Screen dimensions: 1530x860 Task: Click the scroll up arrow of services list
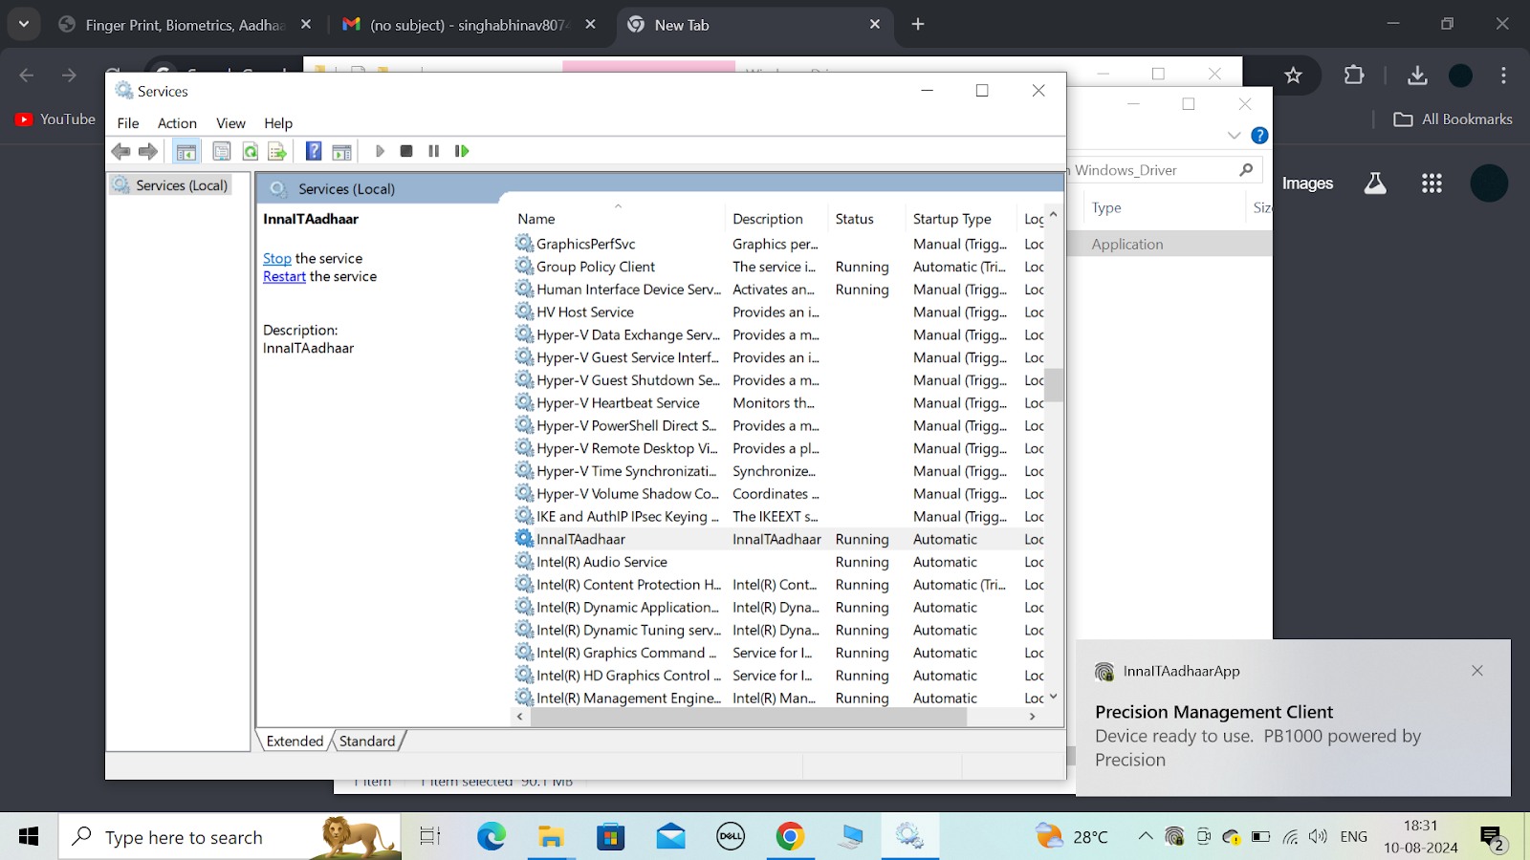click(x=1053, y=214)
